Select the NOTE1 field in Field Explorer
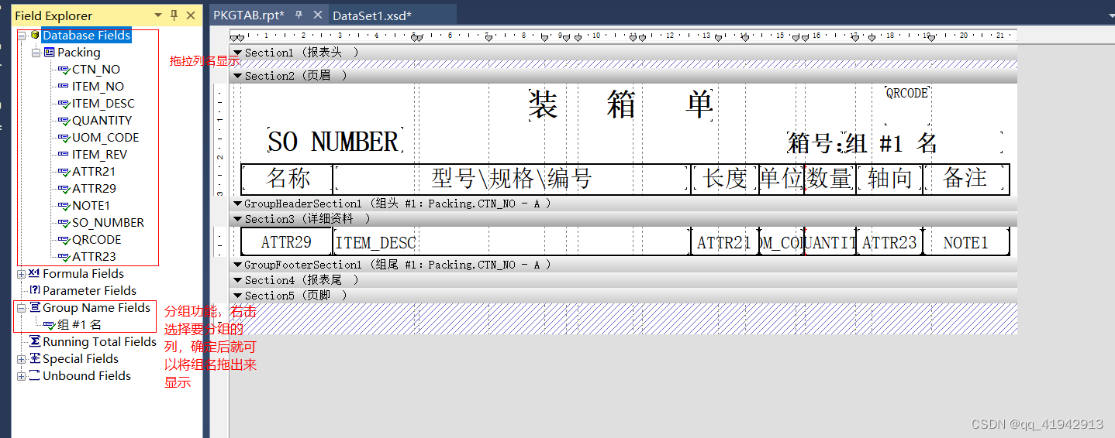Screen dimensions: 1115x438 (x=91, y=206)
